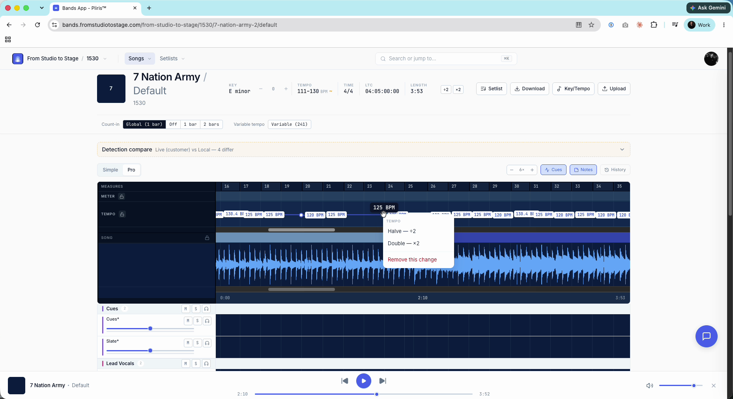
Task: Toggle the Meter track lock icon
Action: pos(122,196)
